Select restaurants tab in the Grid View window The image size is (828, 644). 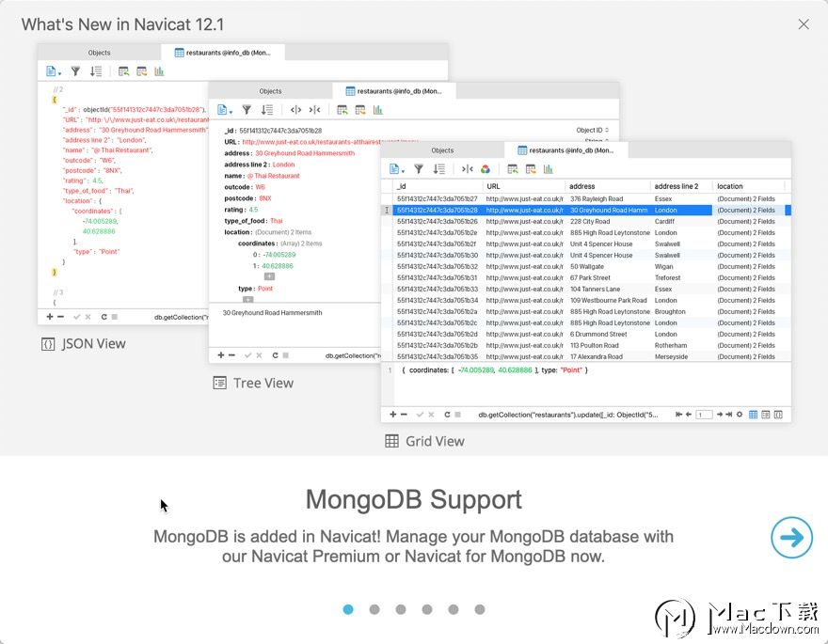[566, 150]
